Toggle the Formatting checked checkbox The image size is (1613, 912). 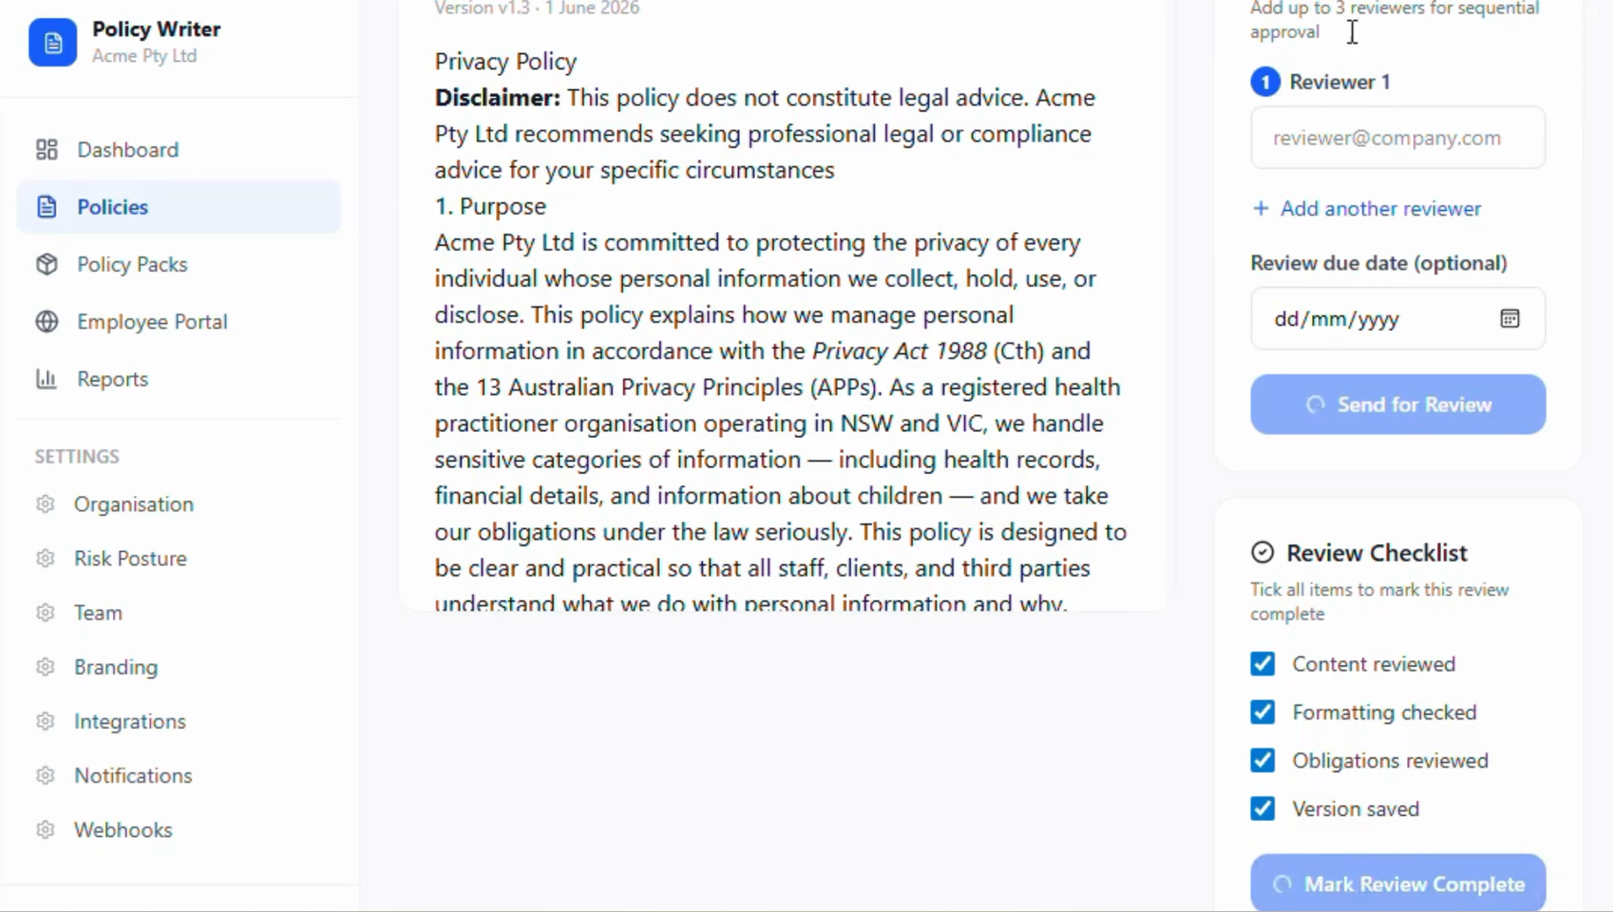click(1263, 712)
